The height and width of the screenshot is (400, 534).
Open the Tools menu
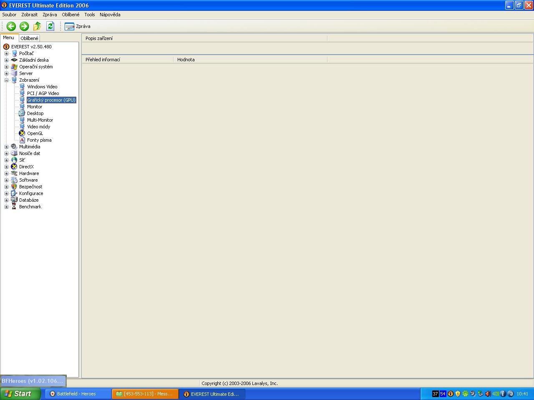click(90, 15)
